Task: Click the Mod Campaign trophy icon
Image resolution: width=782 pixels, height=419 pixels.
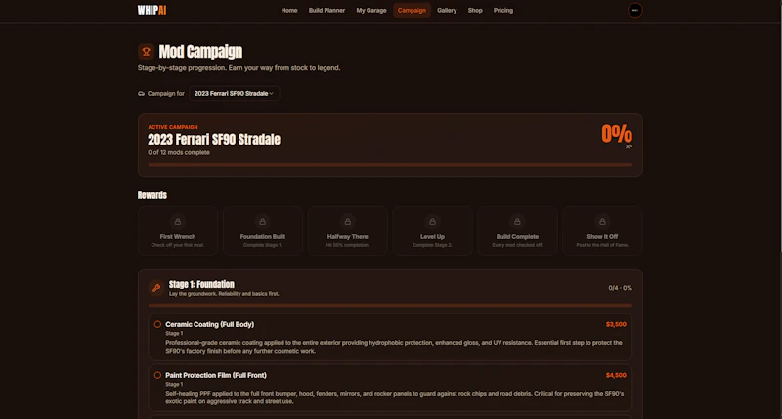Action: (x=146, y=52)
